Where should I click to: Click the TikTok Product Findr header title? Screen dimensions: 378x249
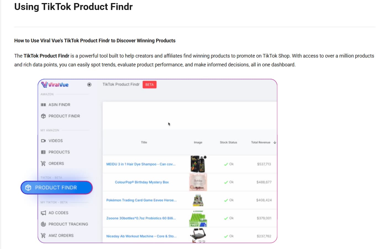[x=121, y=84]
